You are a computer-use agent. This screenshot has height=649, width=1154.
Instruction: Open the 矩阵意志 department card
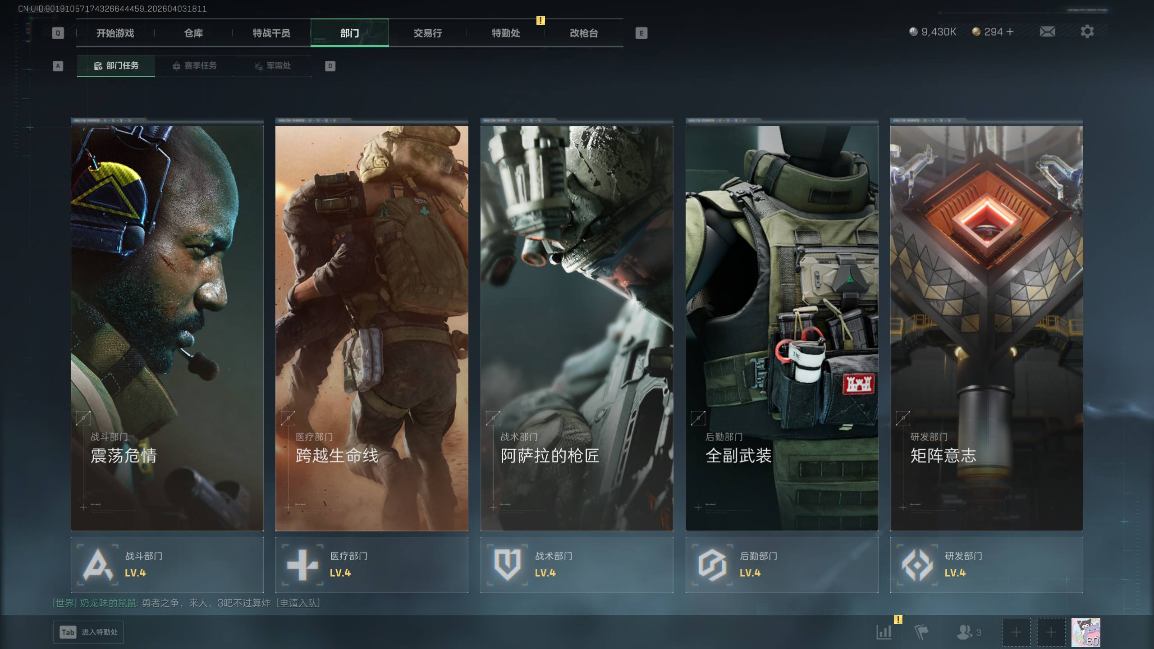coord(986,328)
